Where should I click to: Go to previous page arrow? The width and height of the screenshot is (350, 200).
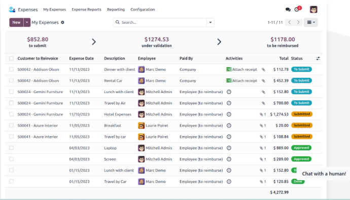[x=290, y=22]
